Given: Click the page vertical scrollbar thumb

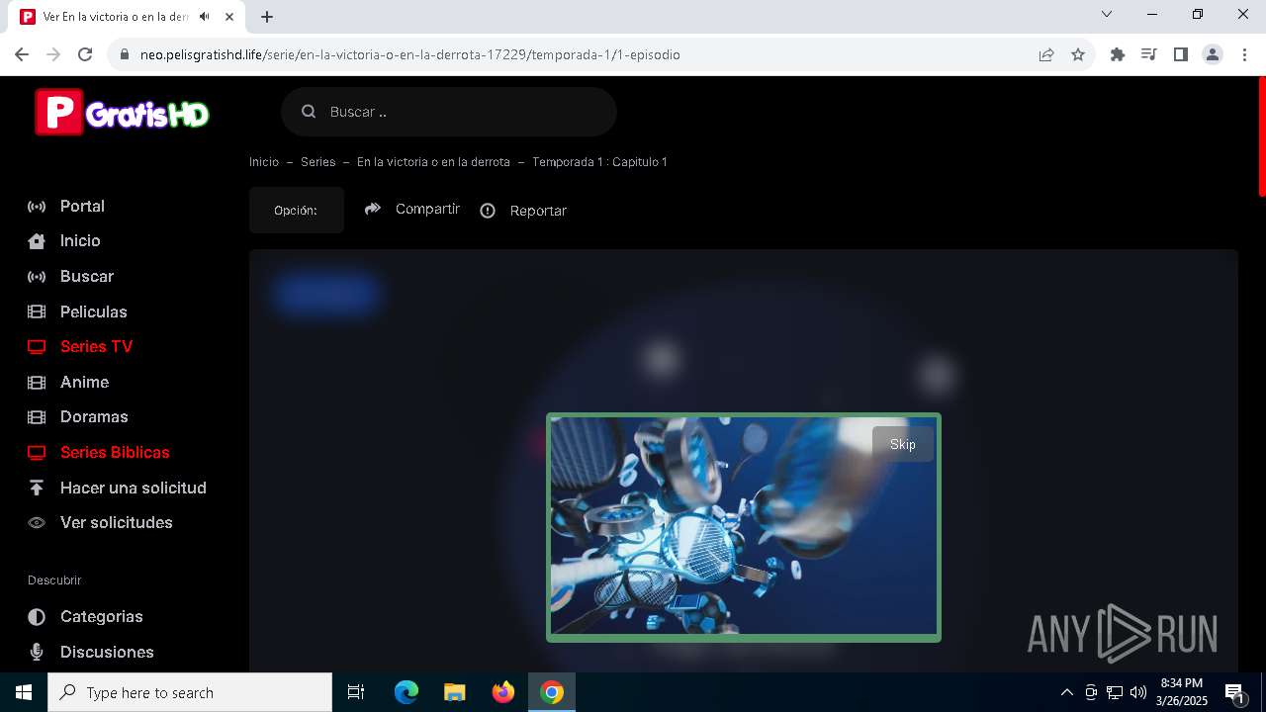Looking at the screenshot, I should tap(1262, 136).
